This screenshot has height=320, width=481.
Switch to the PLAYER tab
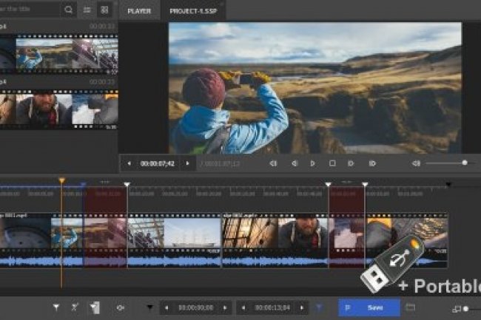coord(139,11)
